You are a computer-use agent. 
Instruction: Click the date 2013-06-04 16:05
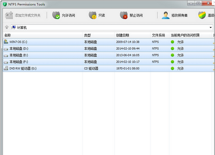pyautogui.click(x=128, y=55)
